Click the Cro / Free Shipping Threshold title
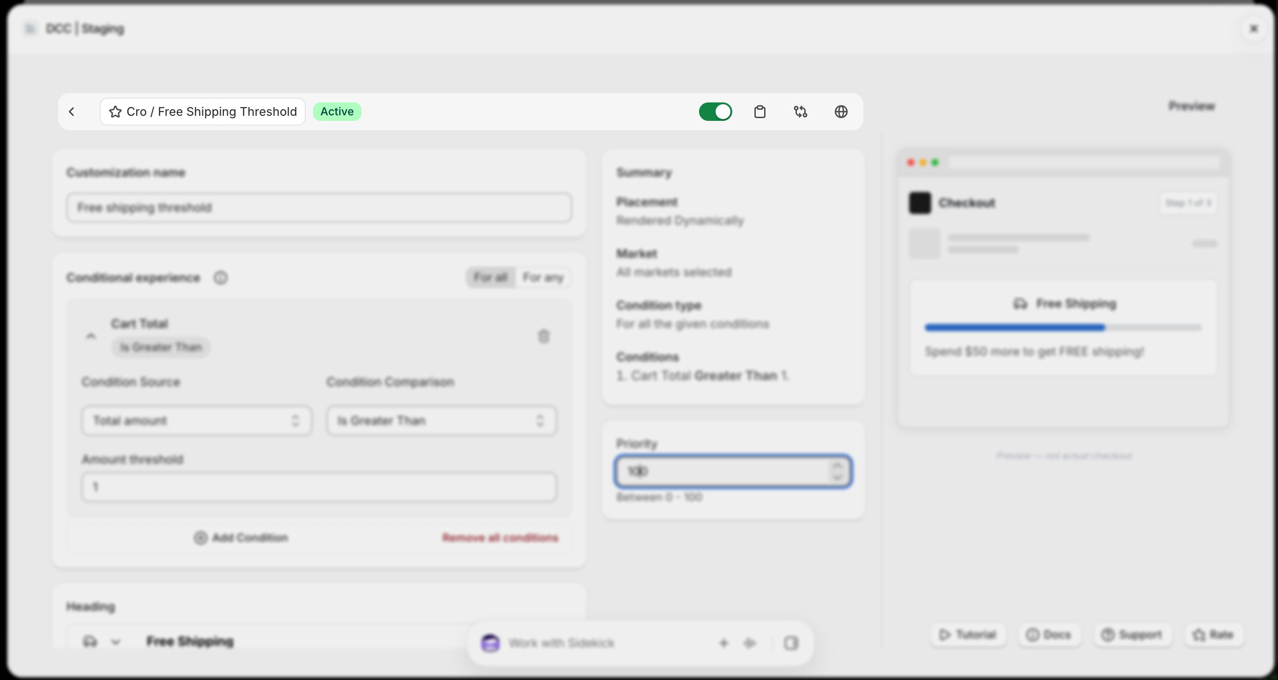 pos(202,112)
